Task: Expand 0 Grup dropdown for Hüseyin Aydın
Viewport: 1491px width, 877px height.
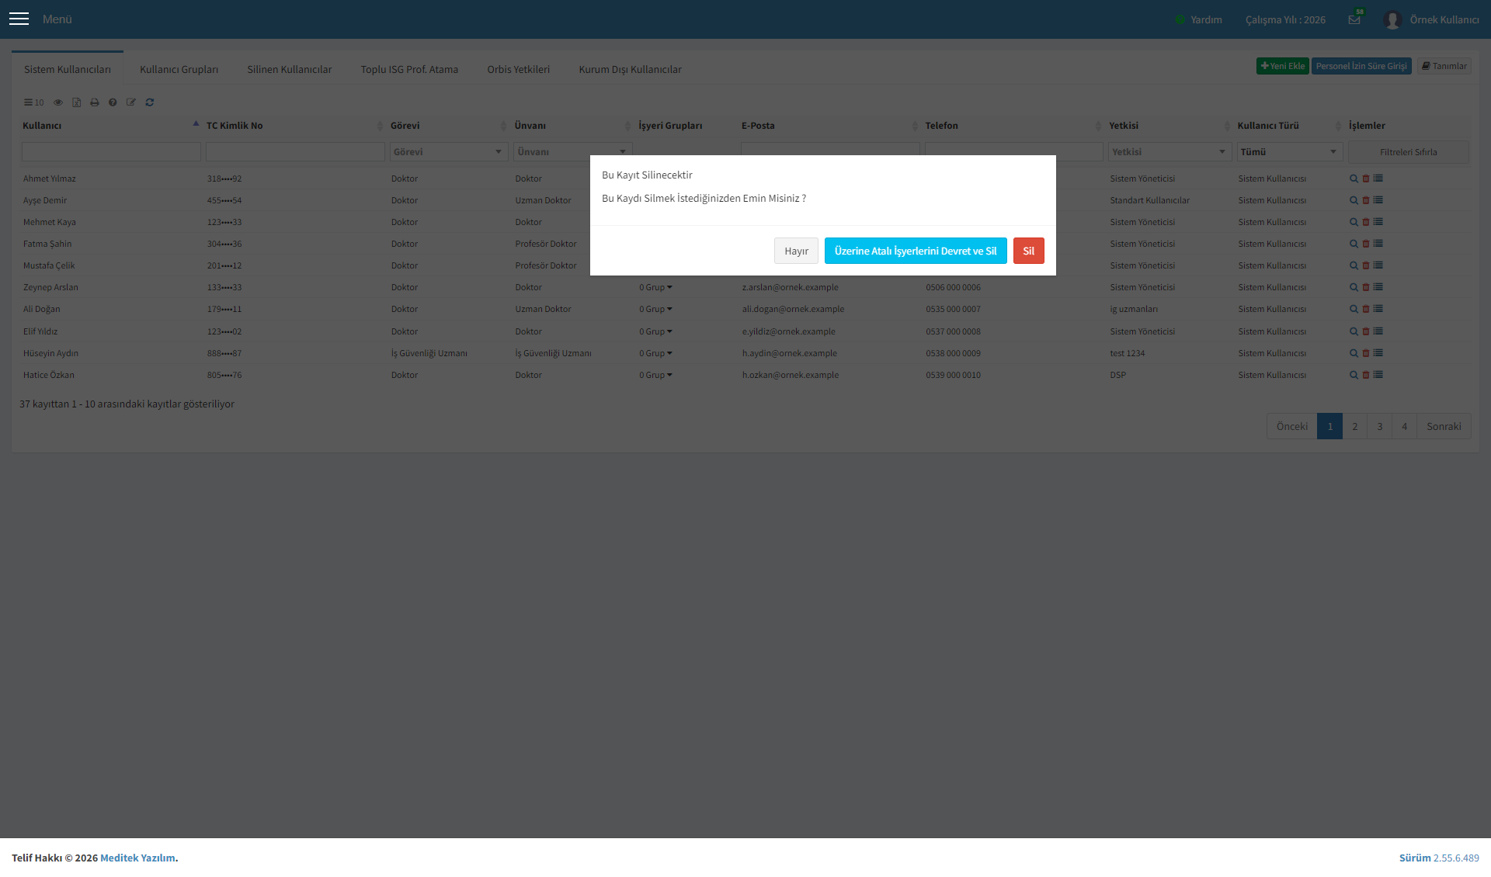Action: point(656,353)
